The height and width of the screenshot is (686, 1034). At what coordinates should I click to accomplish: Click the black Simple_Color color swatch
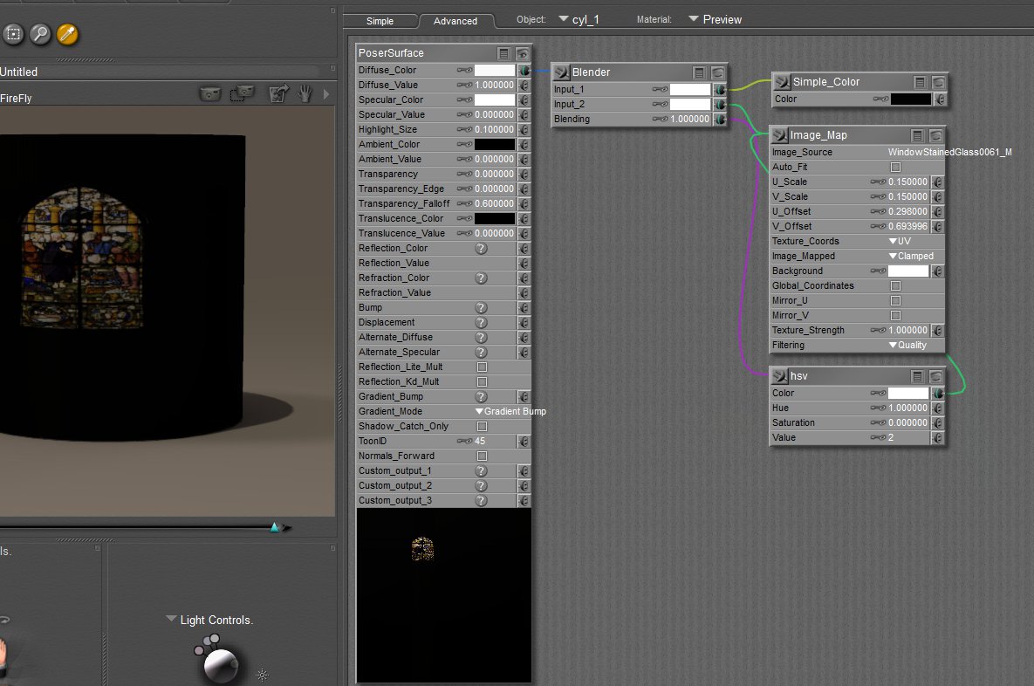(x=910, y=99)
